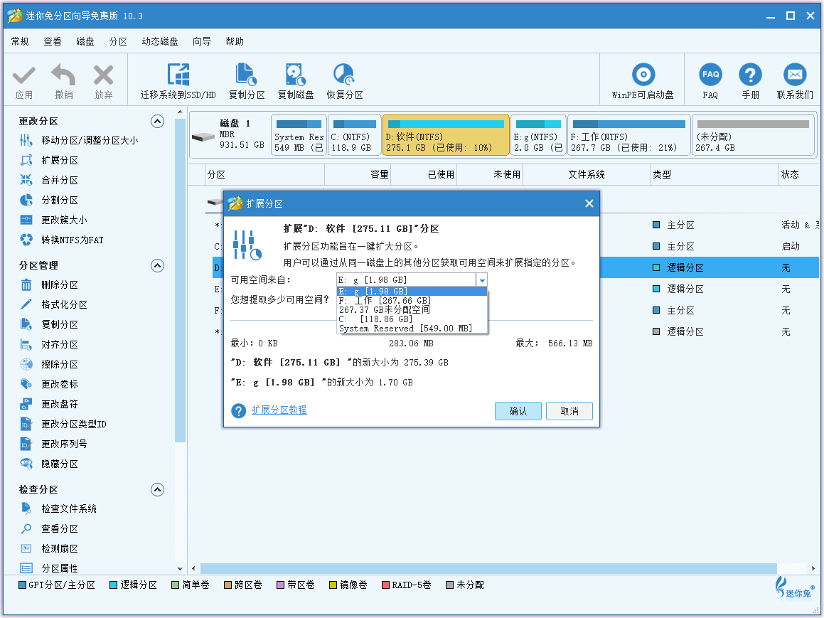Click 更改序列号 in sidebar
Image resolution: width=824 pixels, height=618 pixels.
53,444
